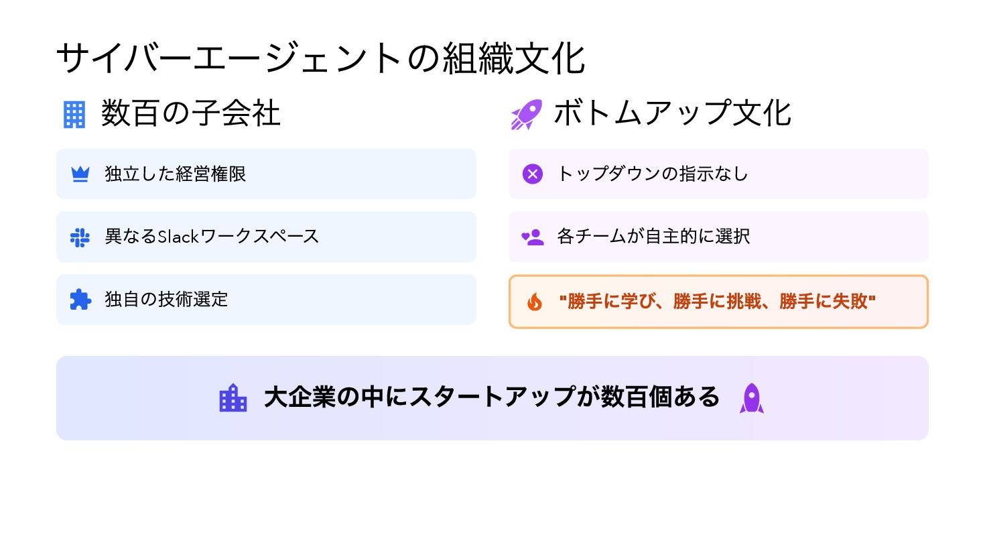This screenshot has width=985, height=555.
Task: Click the highlighted orange 勝手に学び quote
Action: click(718, 302)
